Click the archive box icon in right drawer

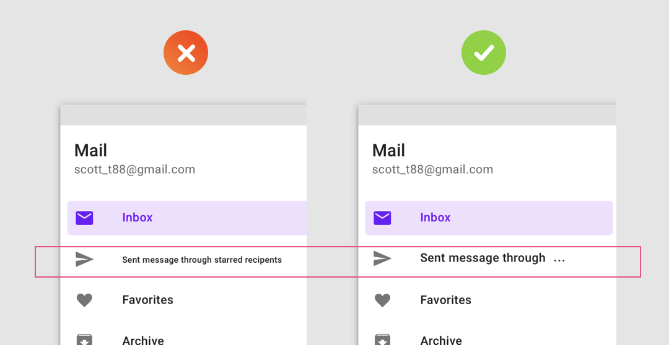coord(382,339)
